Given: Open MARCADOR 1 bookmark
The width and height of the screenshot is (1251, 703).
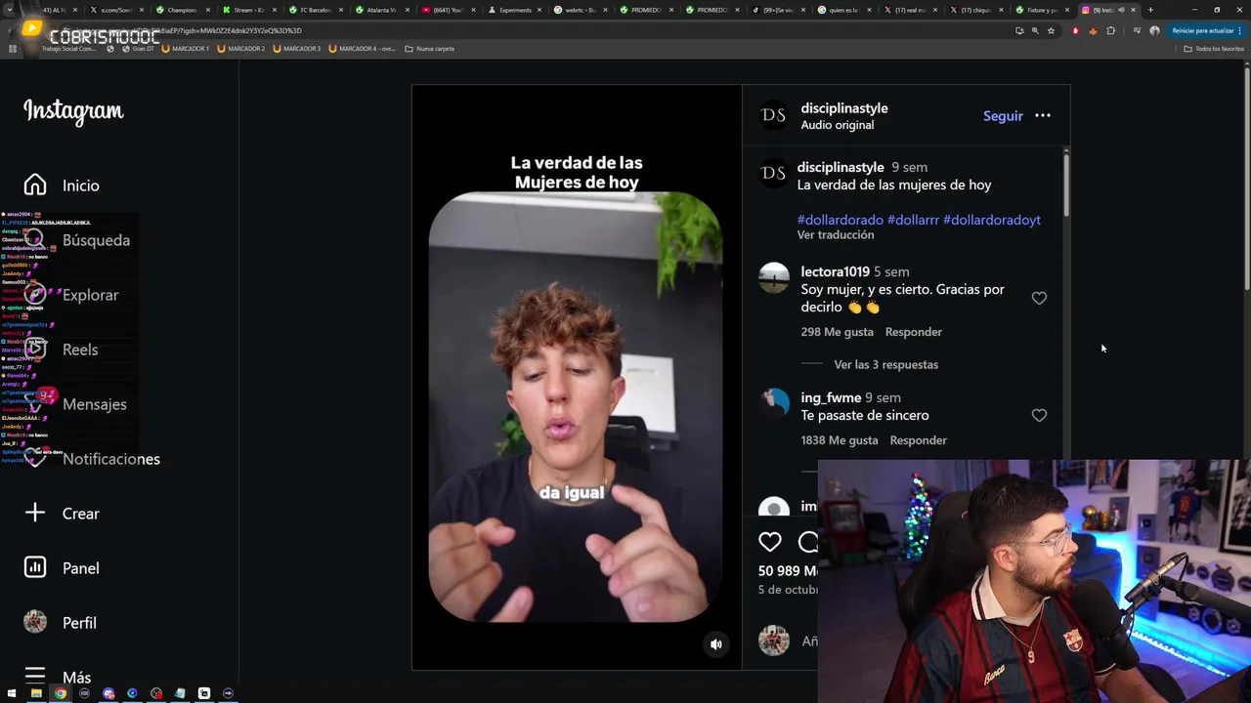Looking at the screenshot, I should pos(186,48).
